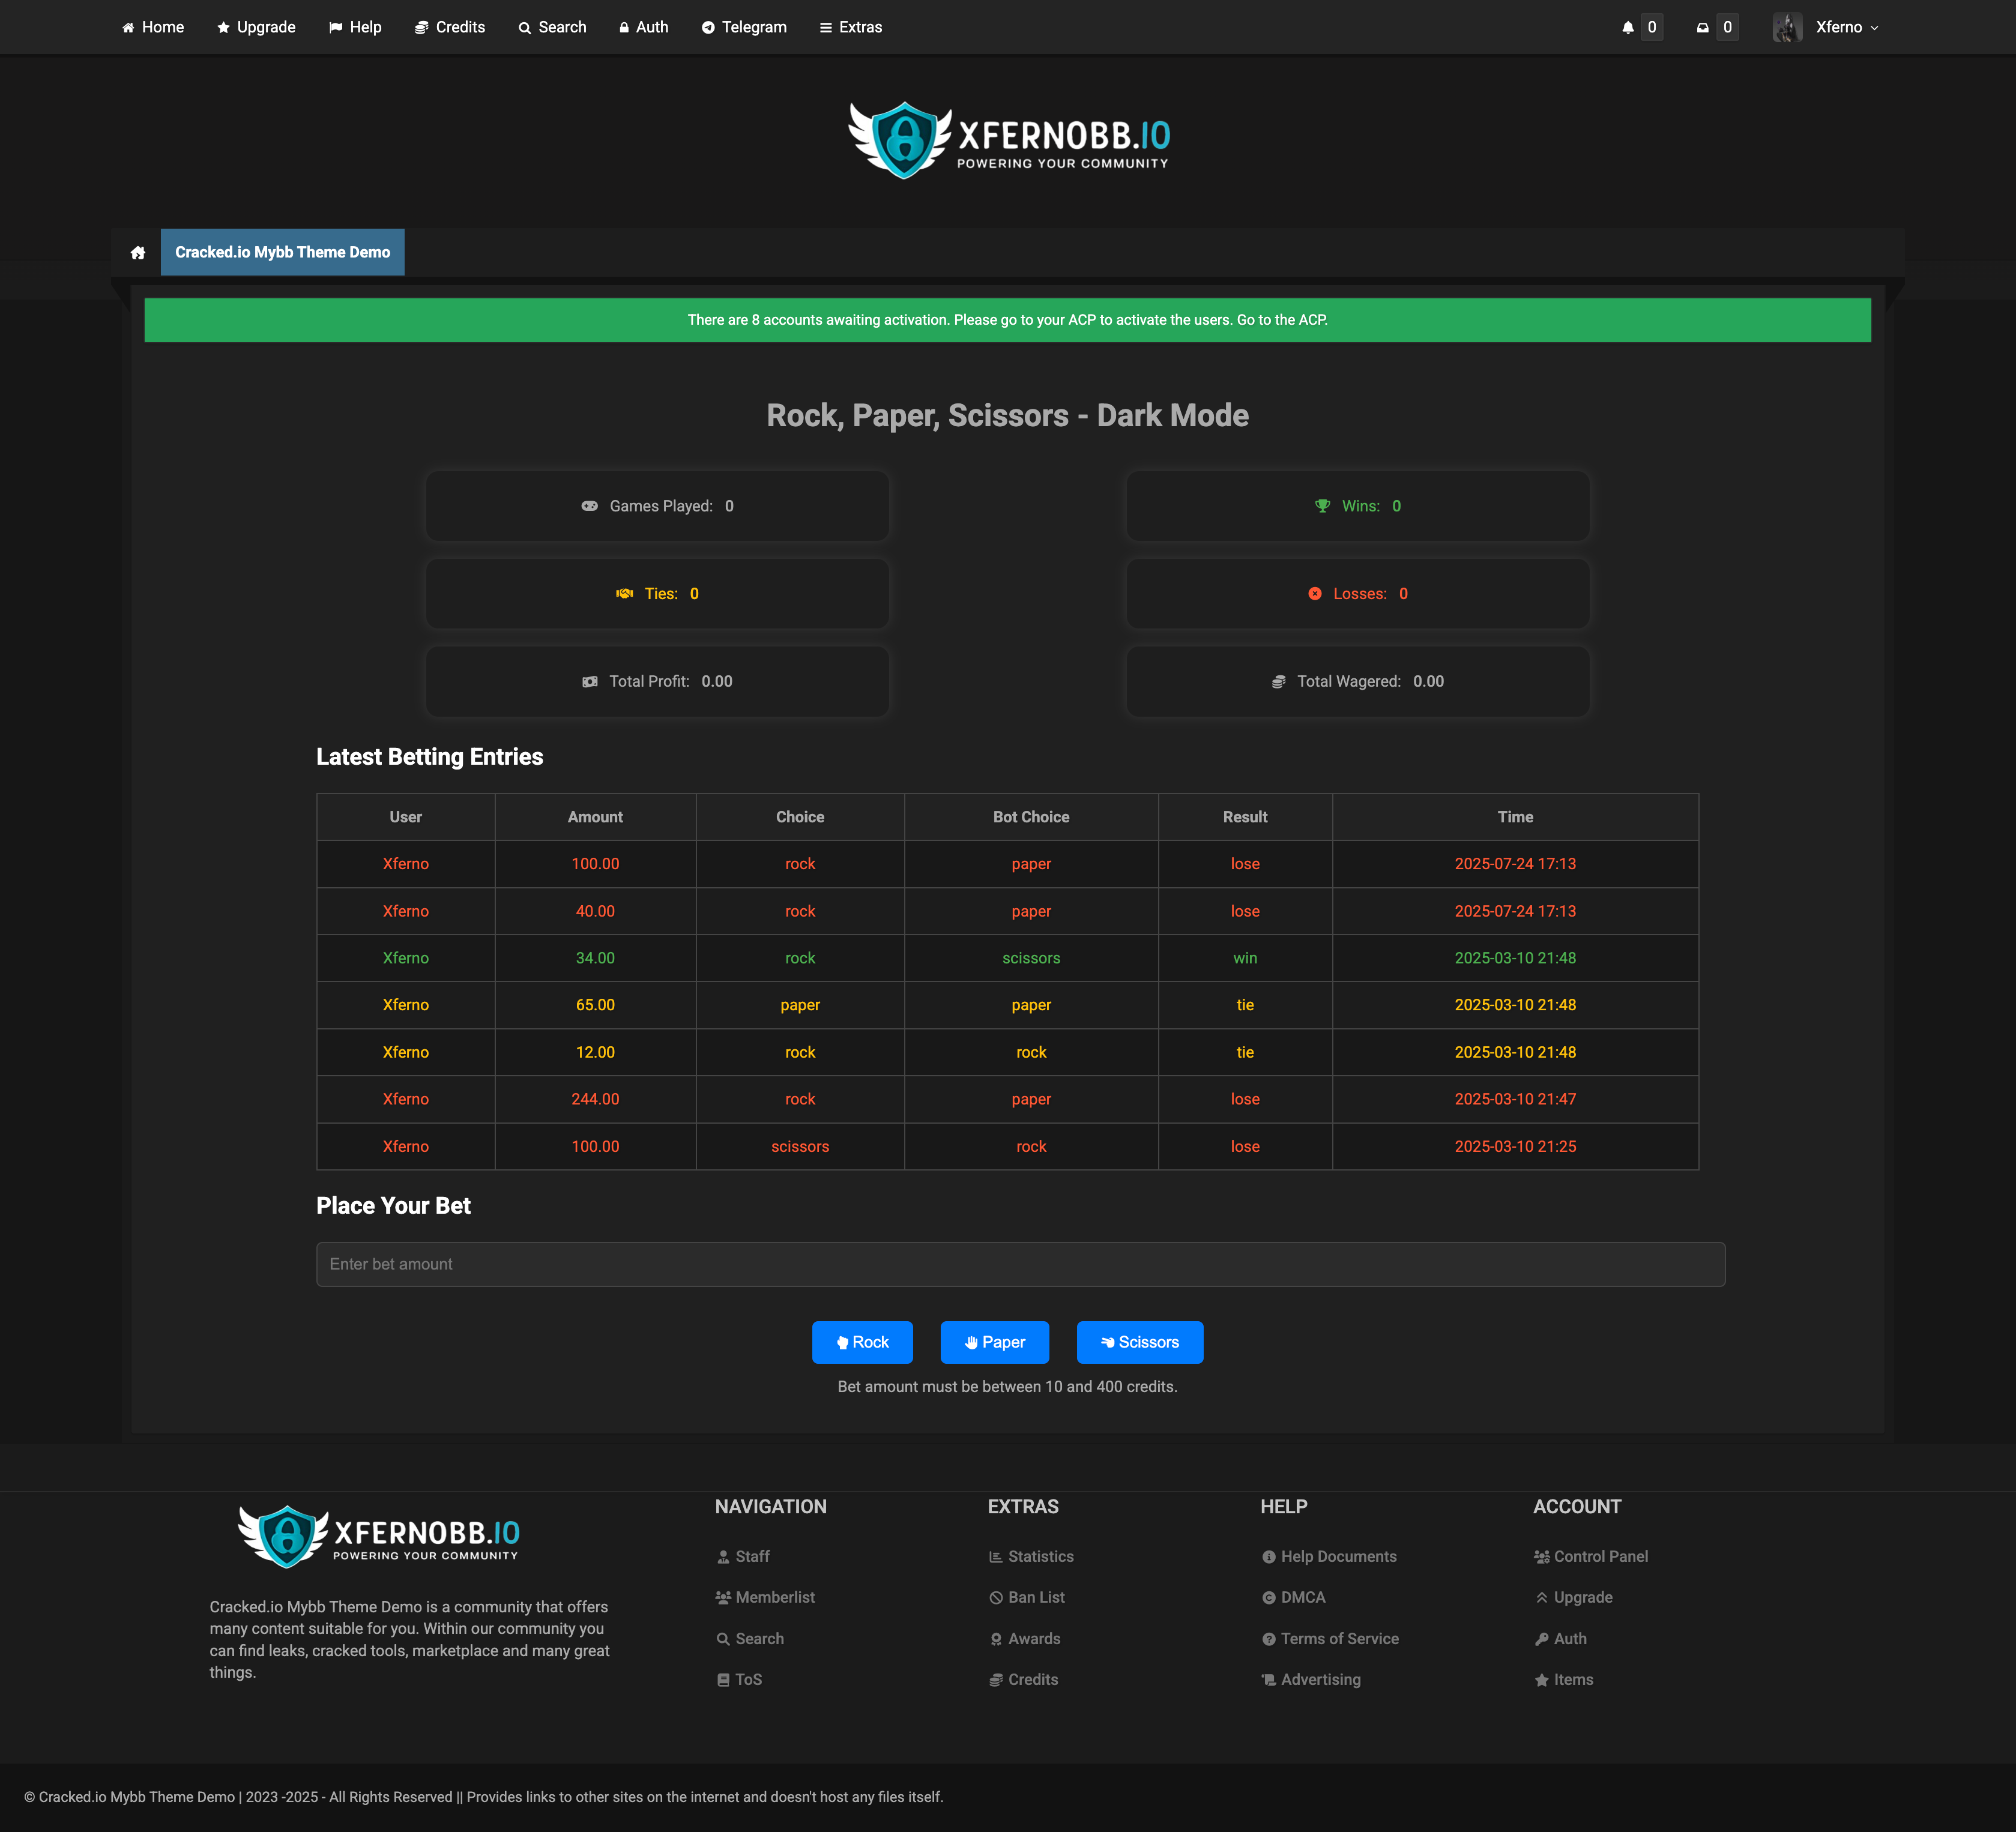2016x1832 pixels.
Task: Expand the Extras menu
Action: (851, 27)
